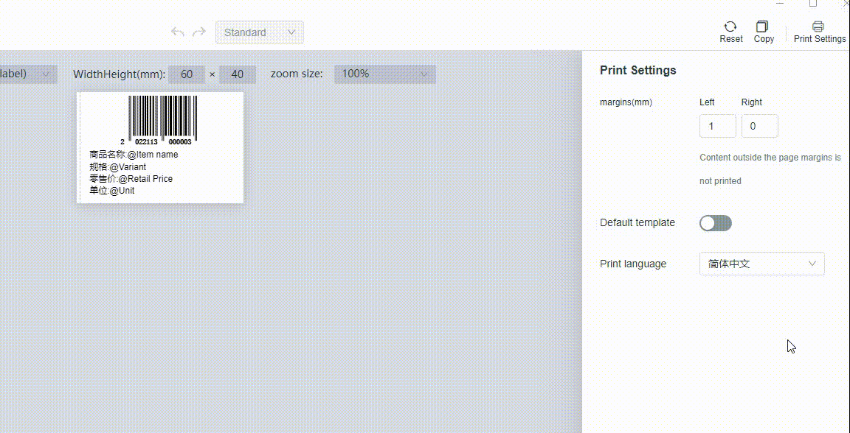Enable the Default template switch
The image size is (850, 433).
pos(715,223)
